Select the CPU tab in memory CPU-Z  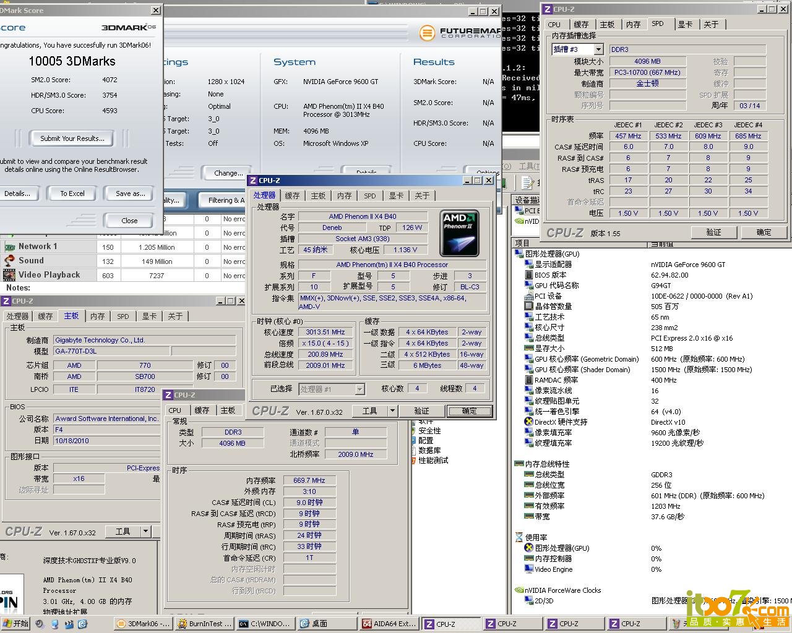coord(175,410)
